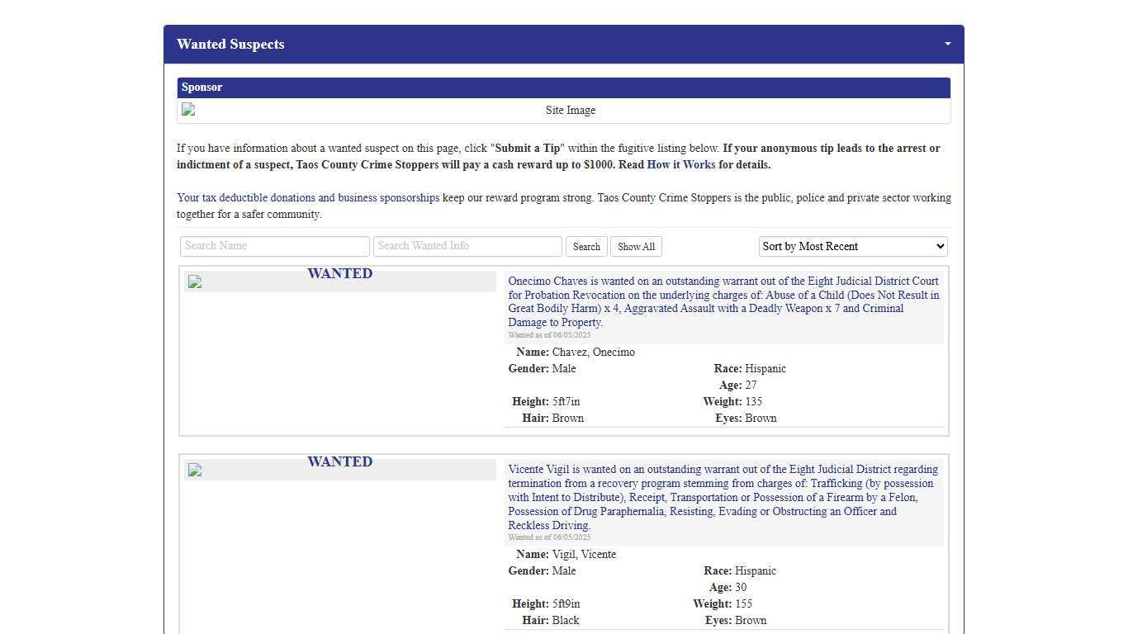Click Onecimo Chavez's broken photo icon

(195, 282)
